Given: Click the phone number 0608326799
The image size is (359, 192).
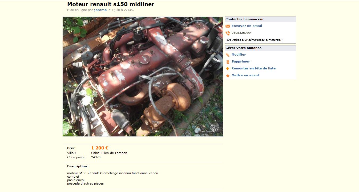Looking at the screenshot, I should pyautogui.click(x=241, y=33).
